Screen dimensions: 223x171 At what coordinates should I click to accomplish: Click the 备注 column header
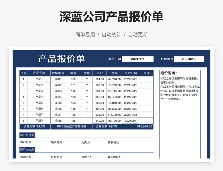[x=146, y=73]
